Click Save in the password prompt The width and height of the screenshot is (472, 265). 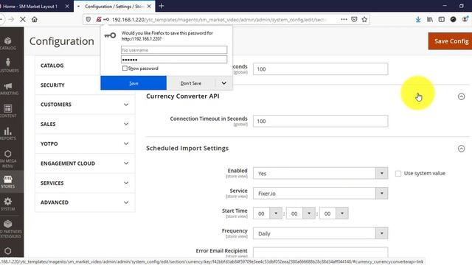coord(133,83)
